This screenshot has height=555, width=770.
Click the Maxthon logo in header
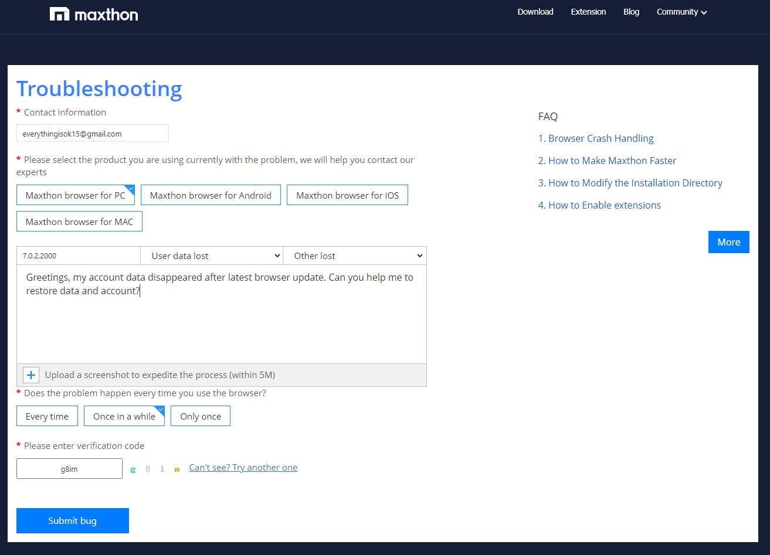click(x=94, y=14)
